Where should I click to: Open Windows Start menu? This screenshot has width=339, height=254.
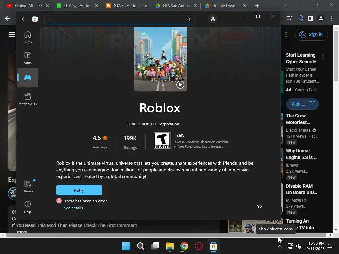tap(126, 246)
